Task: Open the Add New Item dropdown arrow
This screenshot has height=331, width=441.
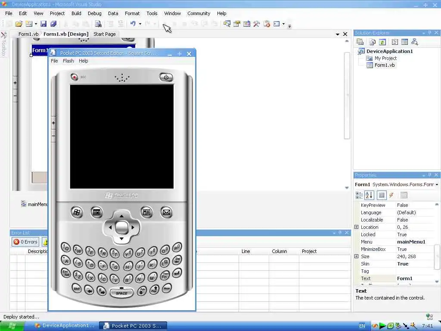Action: (x=36, y=24)
